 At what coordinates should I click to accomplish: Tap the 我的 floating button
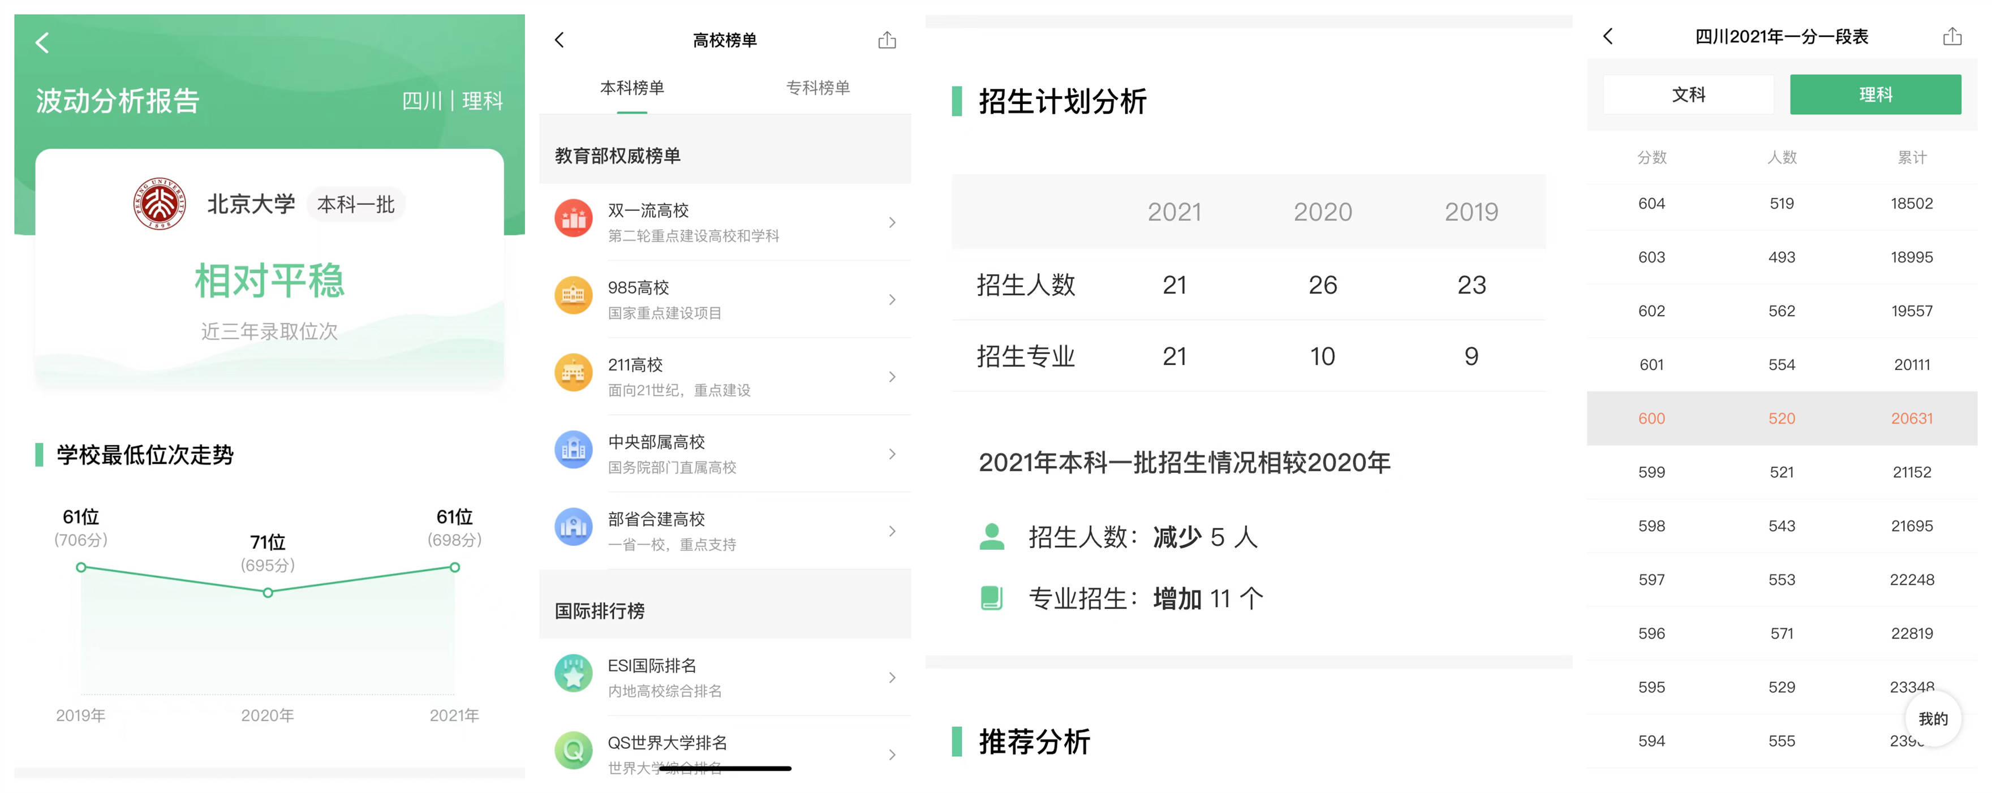tap(1934, 719)
